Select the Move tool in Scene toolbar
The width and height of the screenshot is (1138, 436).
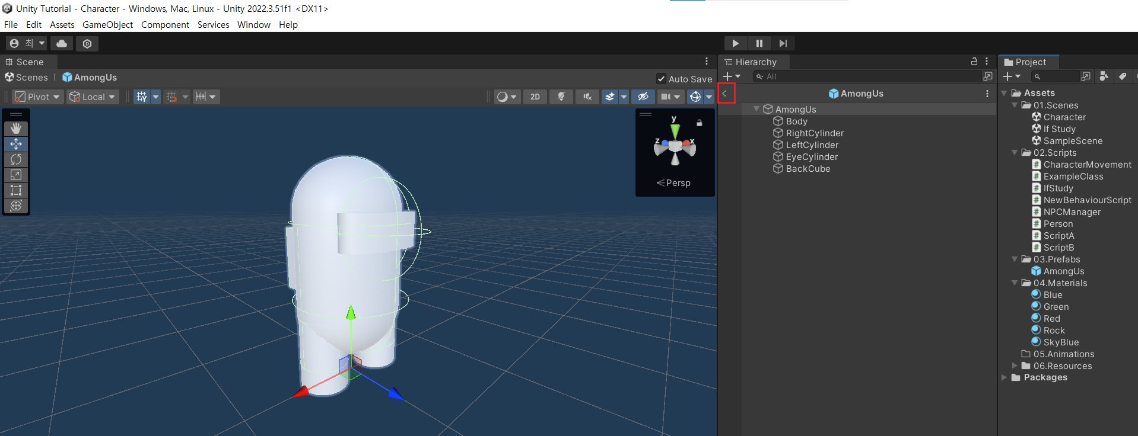pyautogui.click(x=16, y=144)
